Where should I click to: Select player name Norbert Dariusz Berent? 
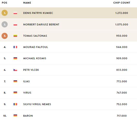coord(41,24)
